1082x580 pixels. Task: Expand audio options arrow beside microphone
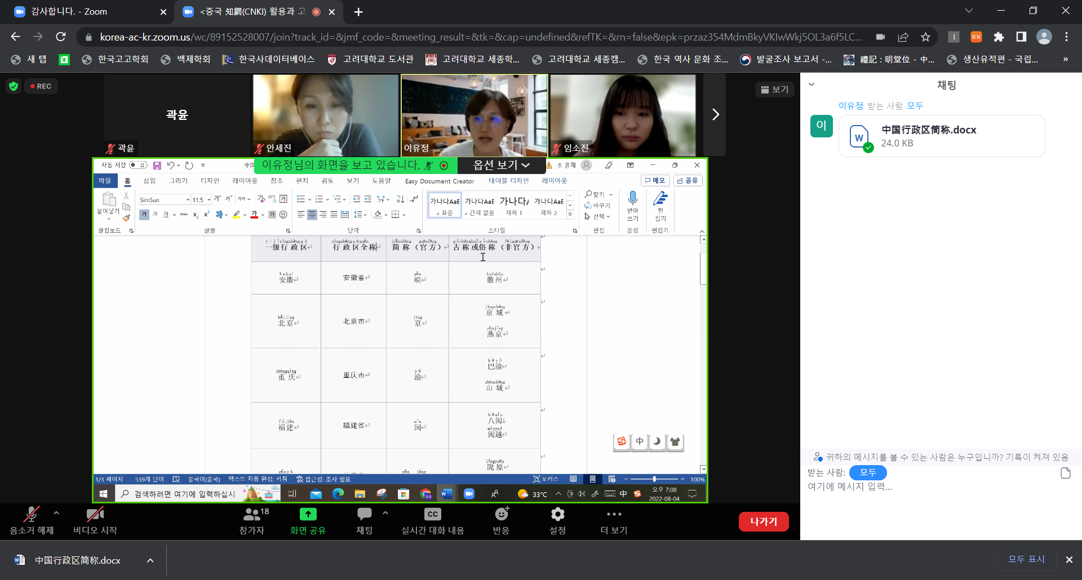coord(56,513)
